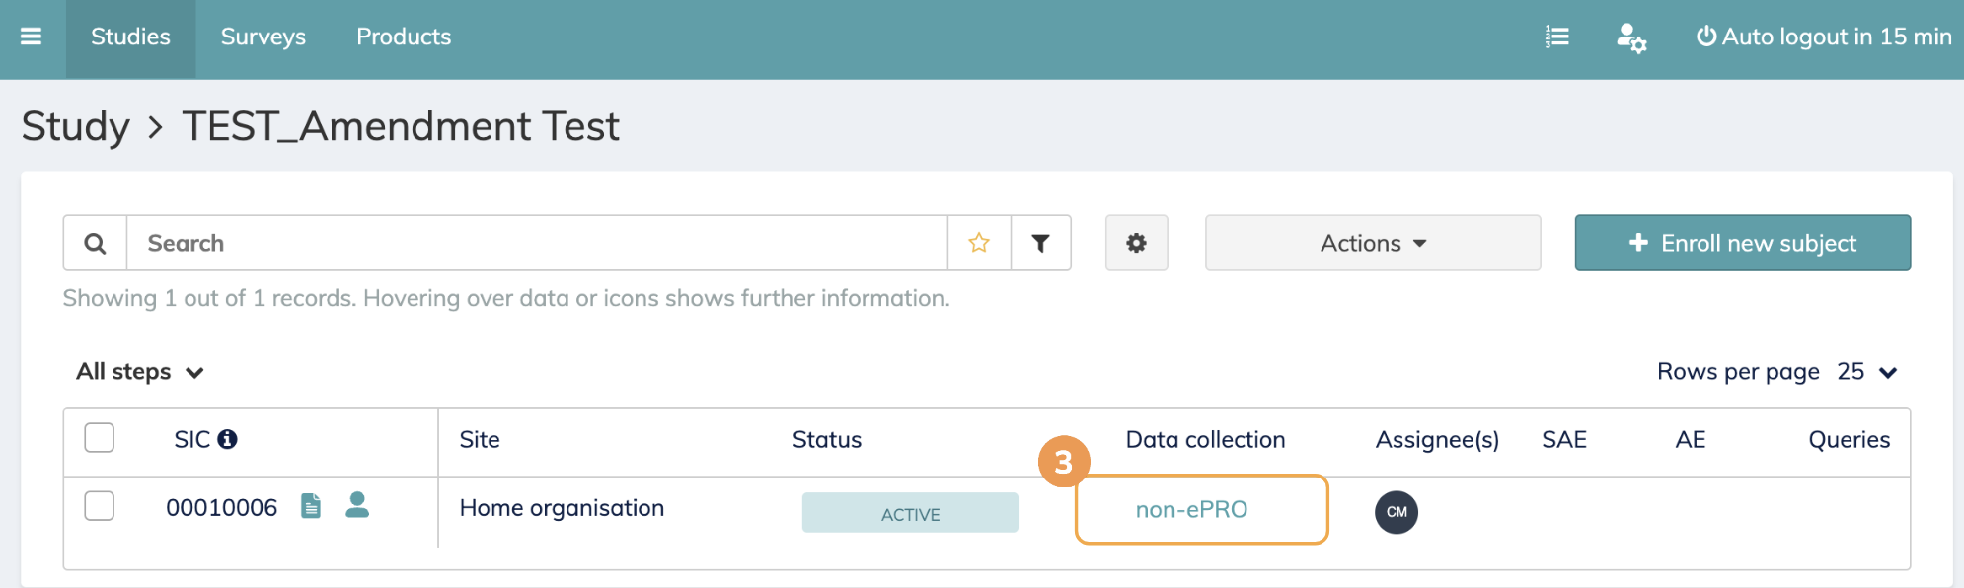Open user settings icon in header

pos(1630,38)
